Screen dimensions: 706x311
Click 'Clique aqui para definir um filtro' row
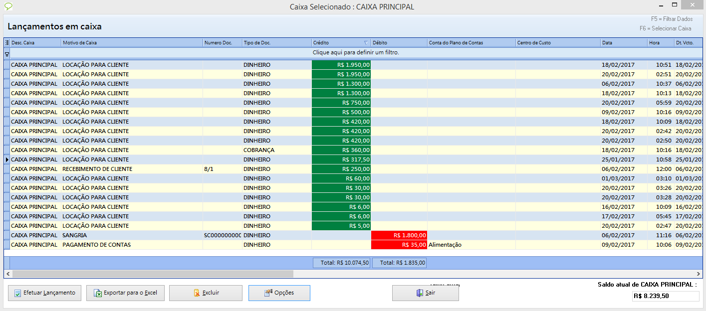pos(355,52)
